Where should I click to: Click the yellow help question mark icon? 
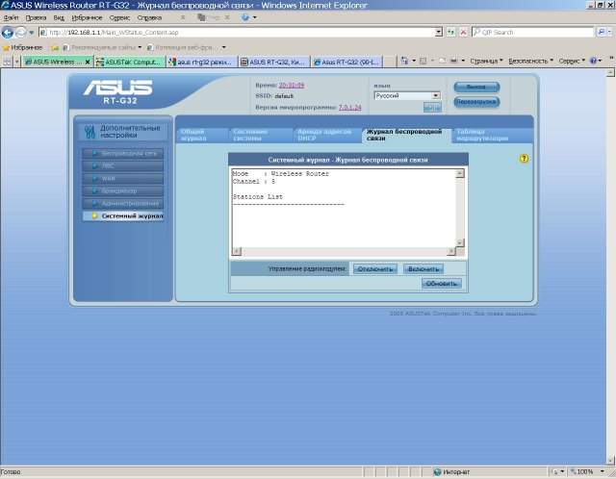(x=525, y=158)
